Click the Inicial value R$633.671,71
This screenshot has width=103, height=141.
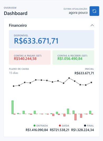tap(84, 73)
